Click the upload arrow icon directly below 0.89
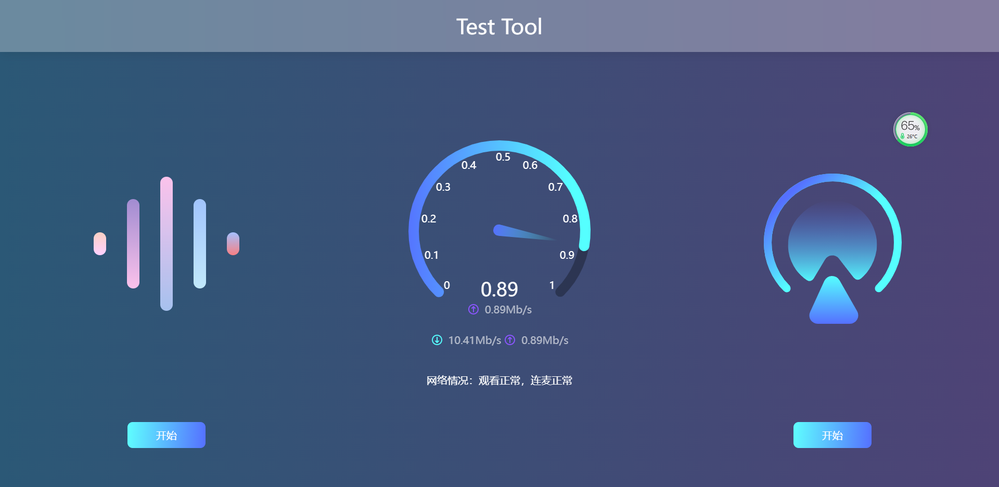Image resolution: width=999 pixels, height=487 pixels. pyautogui.click(x=473, y=309)
